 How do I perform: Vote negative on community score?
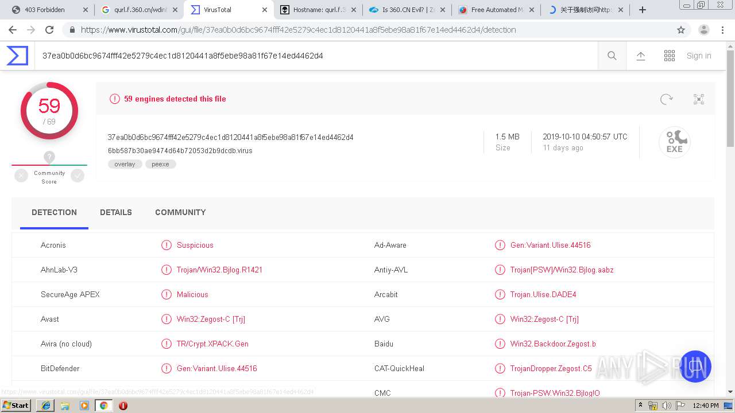21,176
